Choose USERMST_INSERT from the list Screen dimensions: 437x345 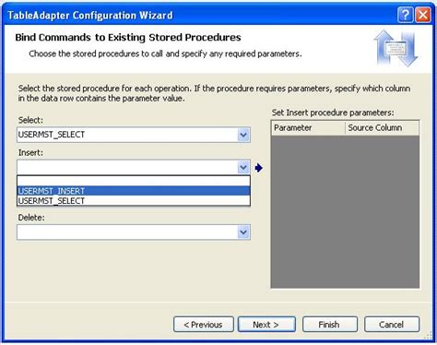click(x=134, y=191)
